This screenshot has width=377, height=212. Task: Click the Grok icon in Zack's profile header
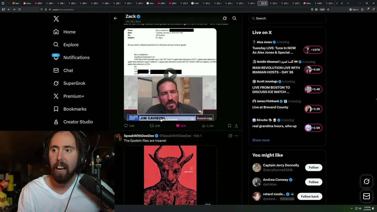point(225,18)
